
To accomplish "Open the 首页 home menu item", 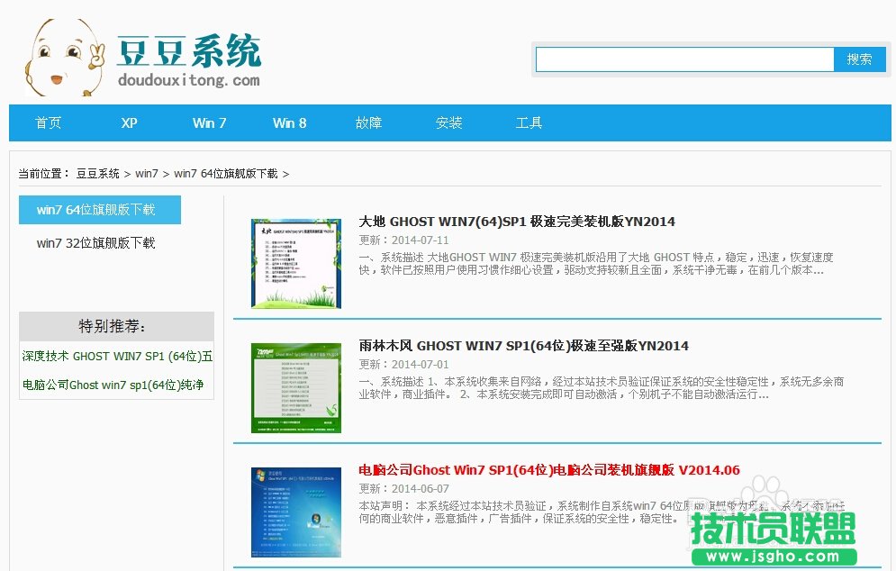I will point(48,123).
